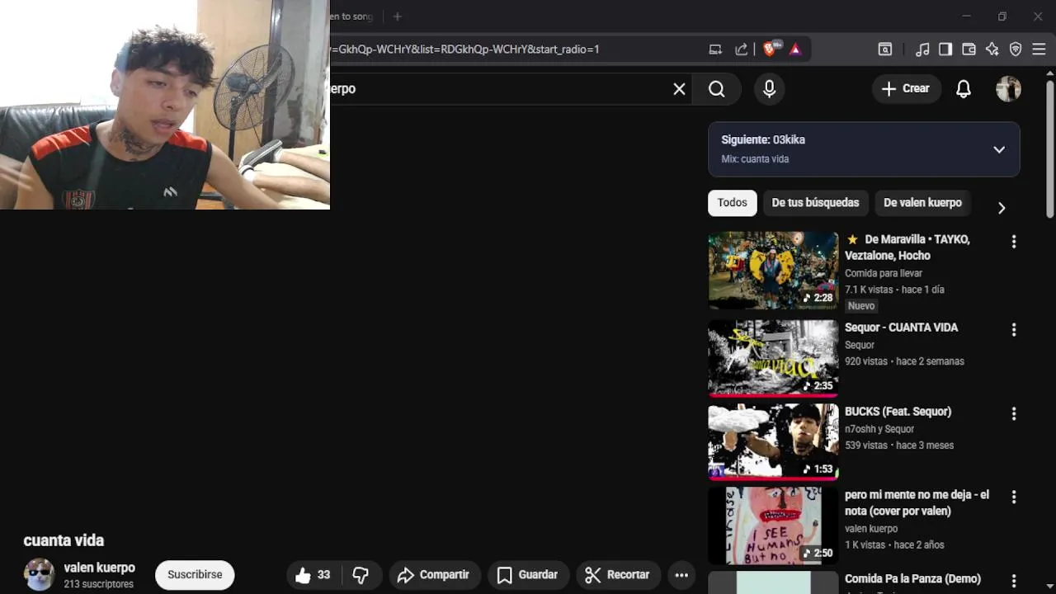Open BUCKS (Feat. Sequor) video thumbnail
This screenshot has width=1056, height=594.
pos(773,441)
